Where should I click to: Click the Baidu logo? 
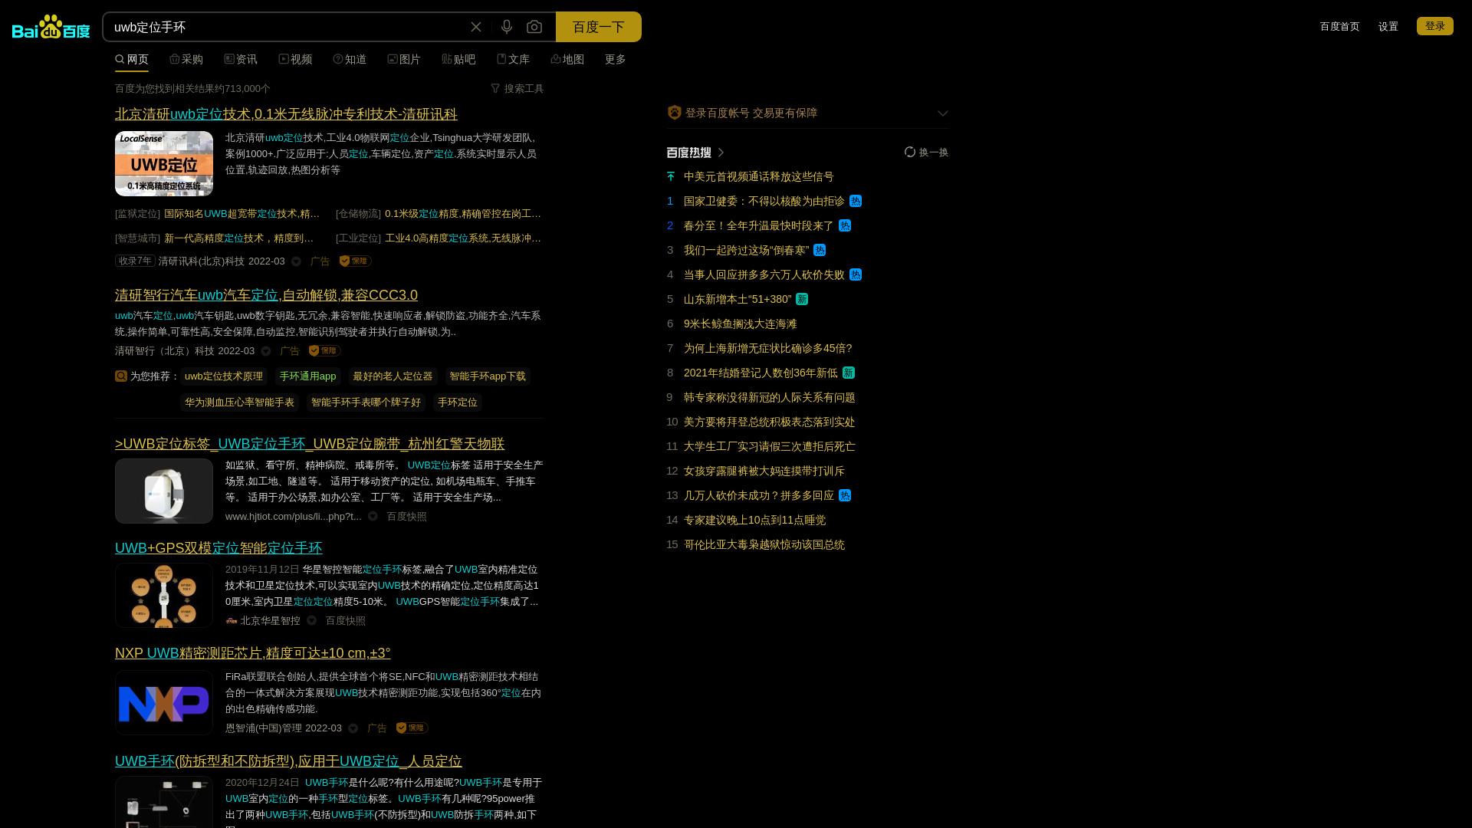coord(51,27)
